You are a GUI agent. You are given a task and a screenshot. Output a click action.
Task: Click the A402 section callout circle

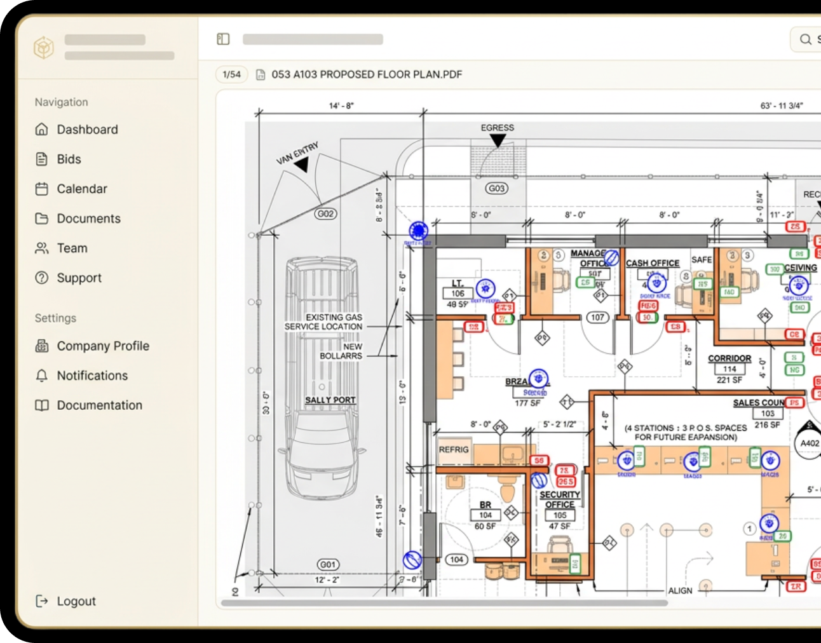[810, 443]
